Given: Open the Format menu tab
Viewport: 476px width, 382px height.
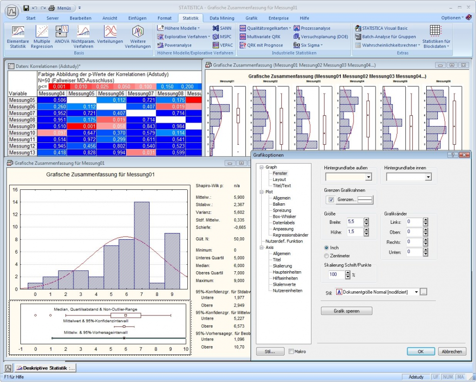Looking at the screenshot, I should point(165,18).
